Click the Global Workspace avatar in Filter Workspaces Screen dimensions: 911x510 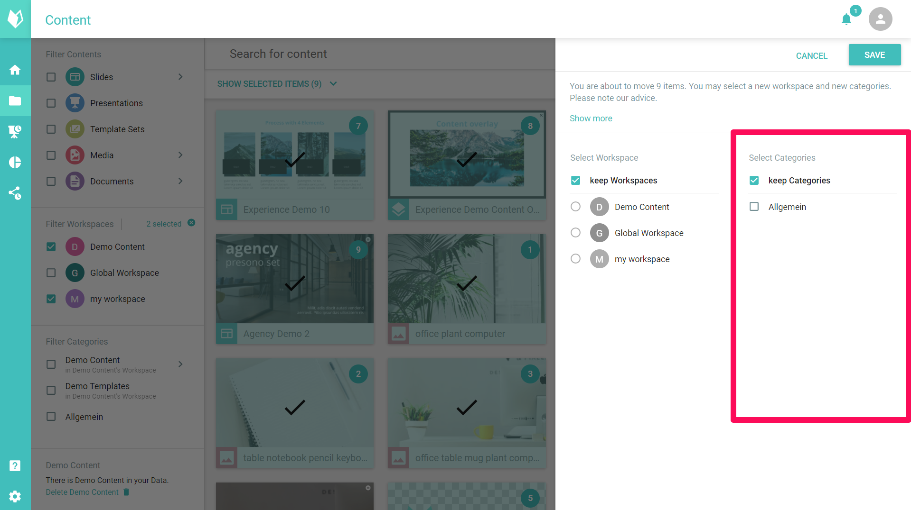click(75, 273)
